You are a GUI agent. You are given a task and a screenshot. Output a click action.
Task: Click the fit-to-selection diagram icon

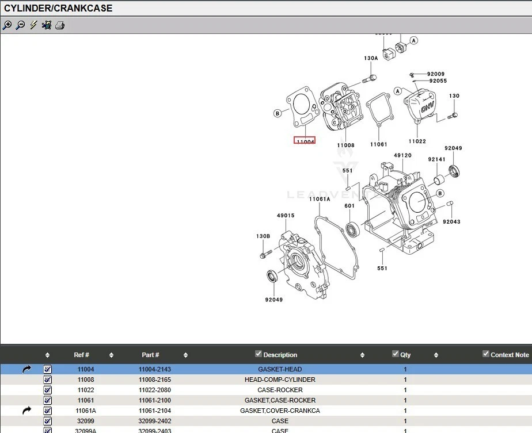[47, 25]
